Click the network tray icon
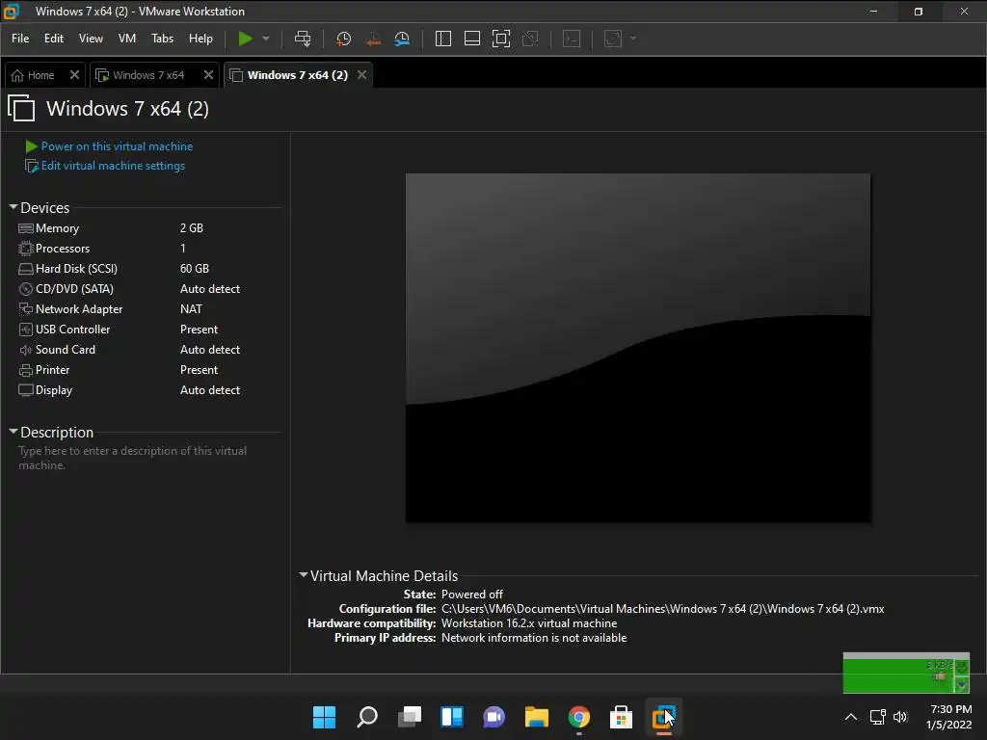This screenshot has height=740, width=987. 877,717
